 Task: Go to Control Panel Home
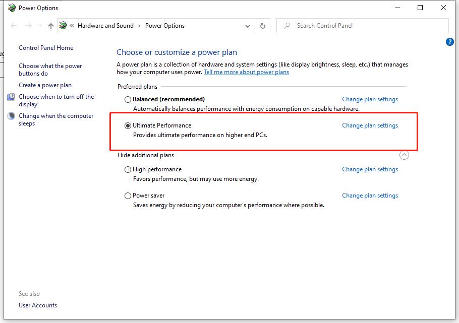click(46, 48)
